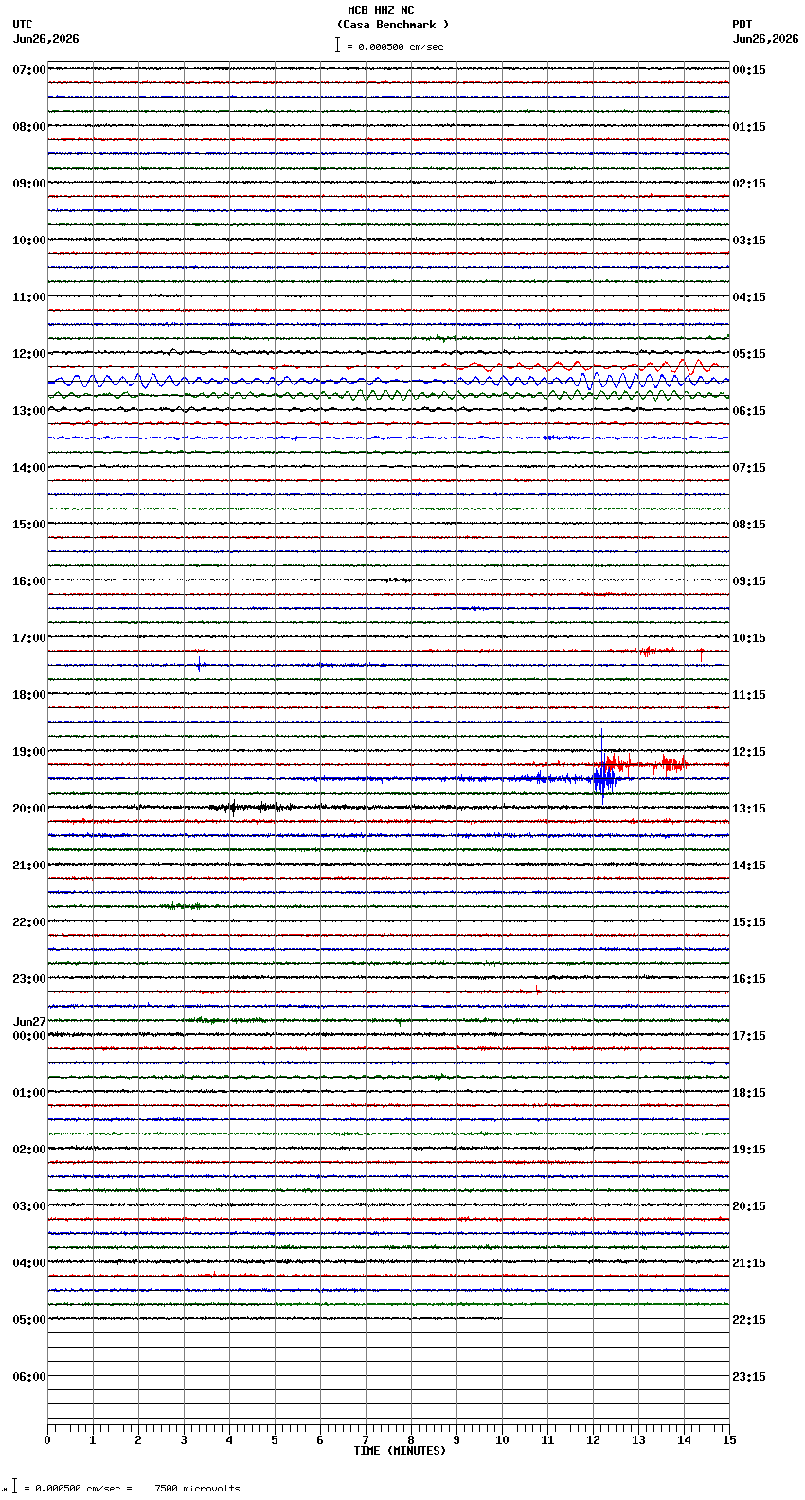The height and width of the screenshot is (1500, 805).
Task: Click the 10:00 UTC row label
Action: point(29,241)
